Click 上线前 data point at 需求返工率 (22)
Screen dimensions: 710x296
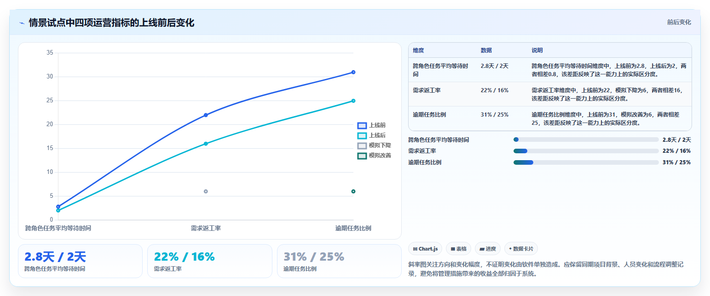(x=206, y=115)
